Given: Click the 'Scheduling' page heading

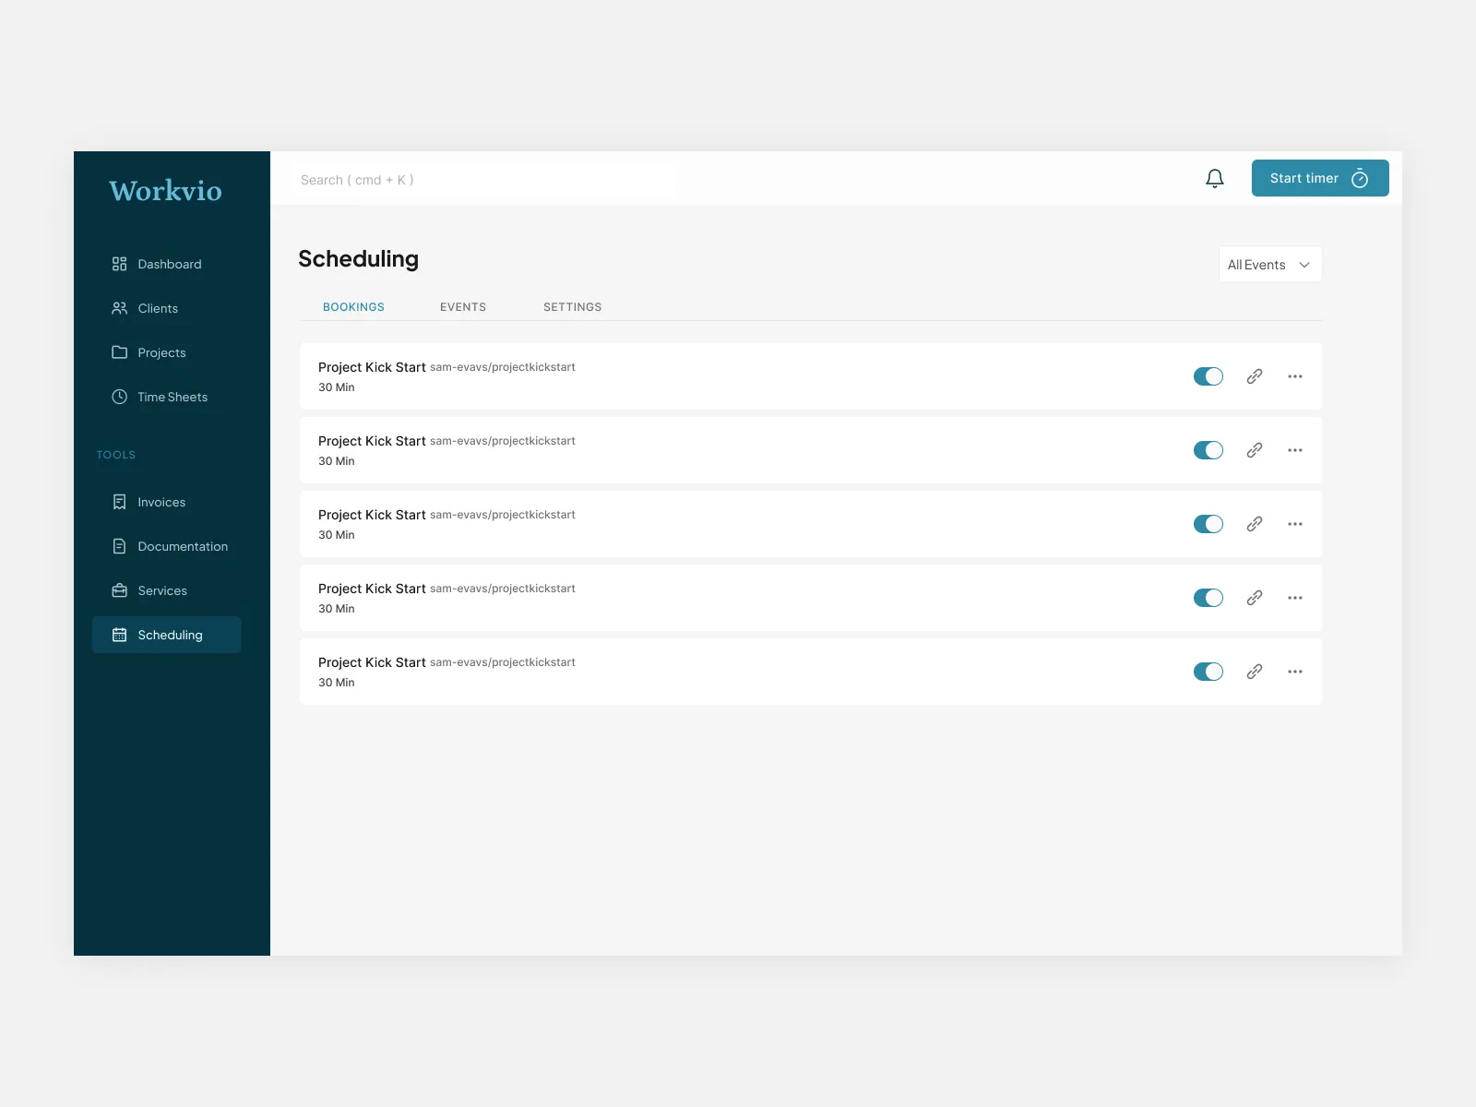Looking at the screenshot, I should tap(358, 259).
